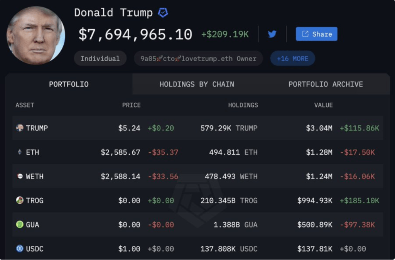Expand the +16 MORE tags
The image size is (395, 260).
tap(292, 58)
